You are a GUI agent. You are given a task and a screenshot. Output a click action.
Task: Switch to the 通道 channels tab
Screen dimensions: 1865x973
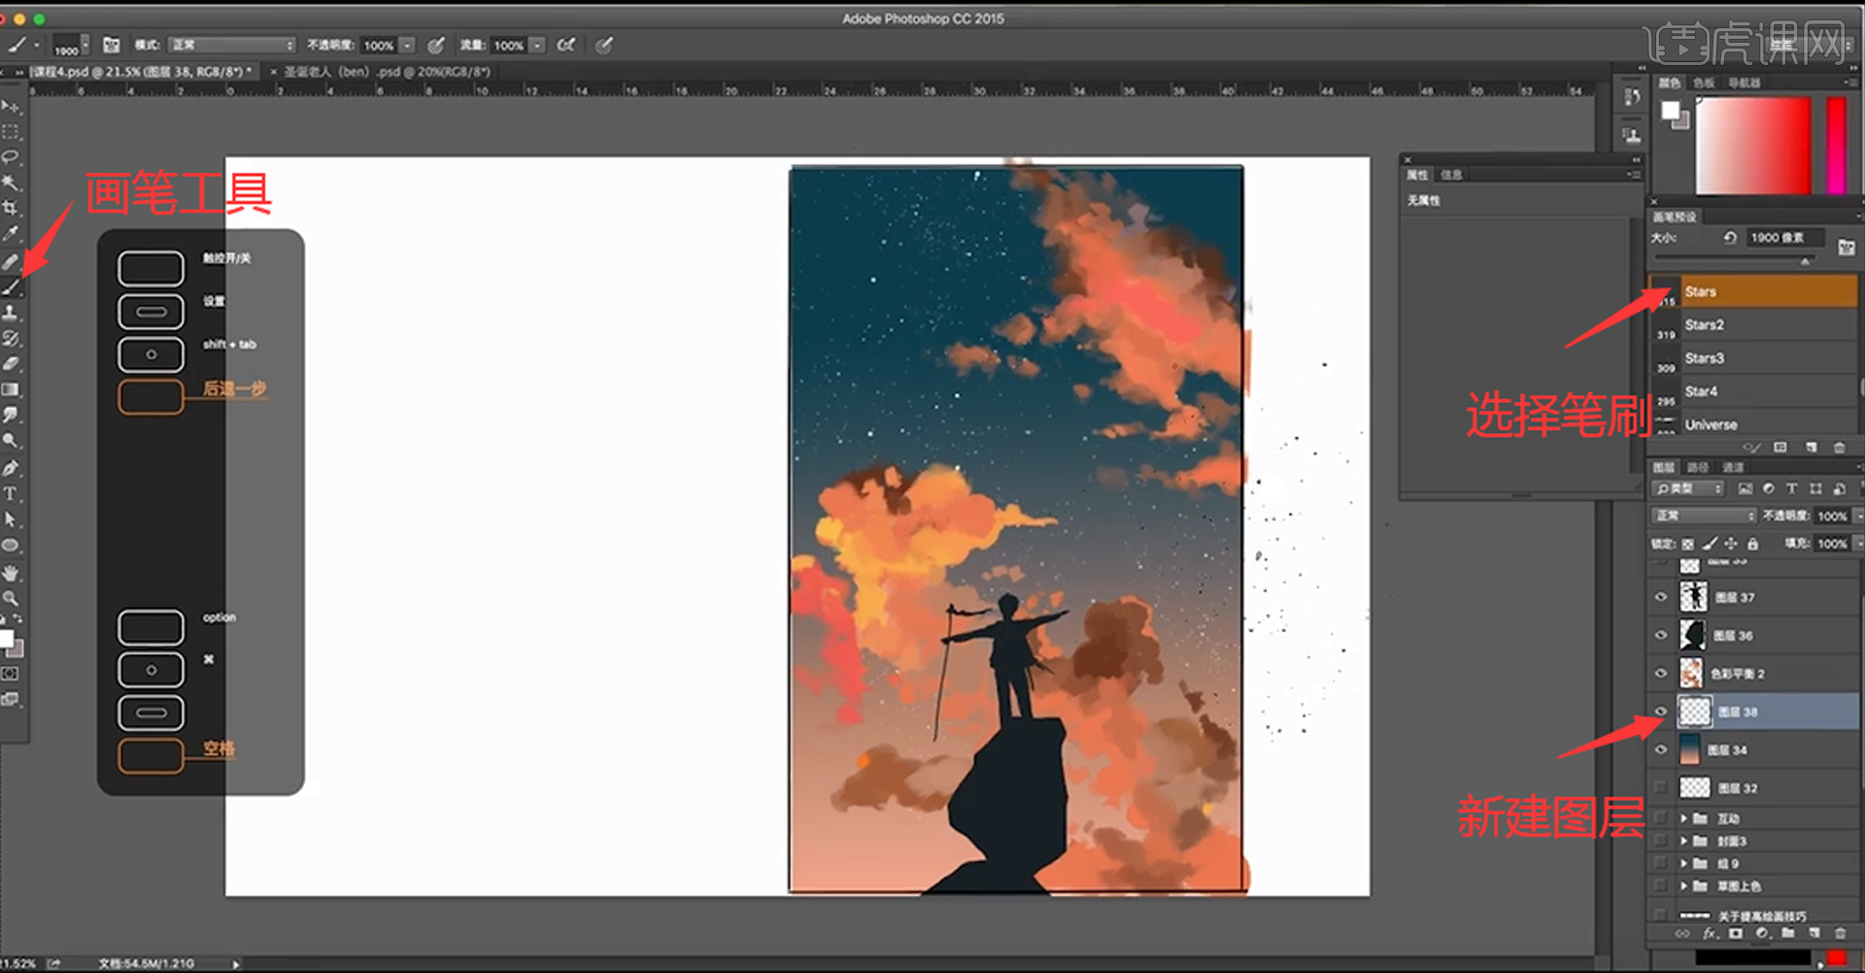pyautogui.click(x=1733, y=467)
